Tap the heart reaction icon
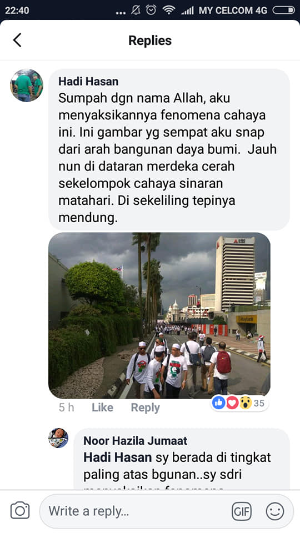This screenshot has width=300, height=533. pos(232,403)
